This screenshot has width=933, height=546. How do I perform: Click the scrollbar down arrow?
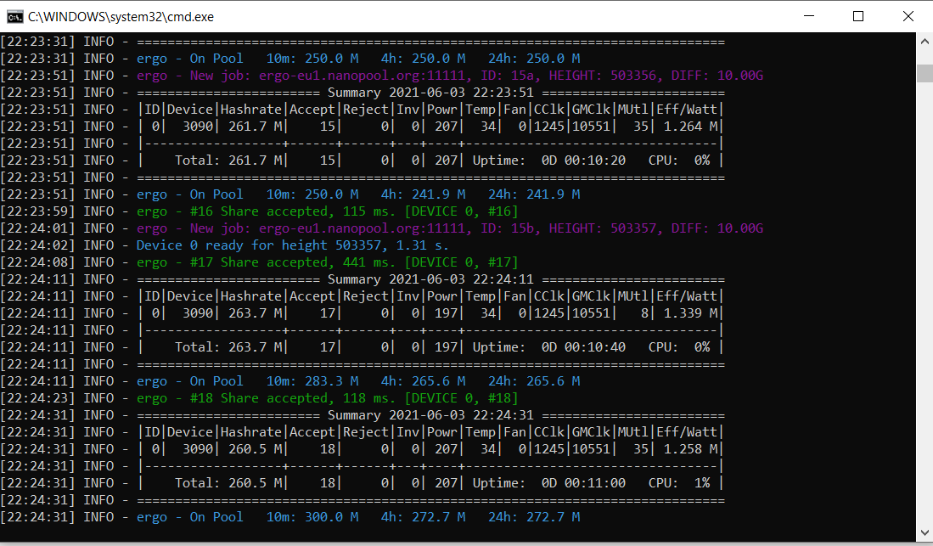pos(924,533)
